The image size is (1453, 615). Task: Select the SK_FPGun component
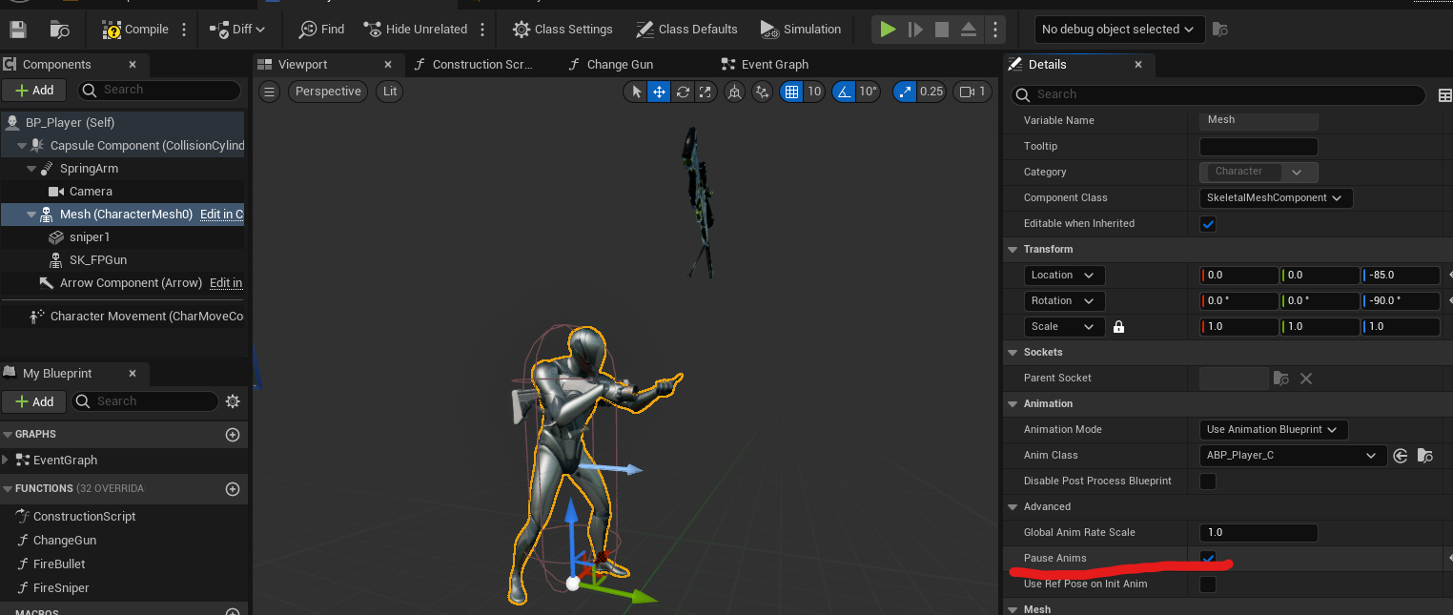point(97,260)
